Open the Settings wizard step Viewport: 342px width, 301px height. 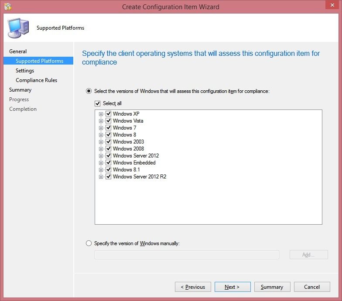[25, 71]
